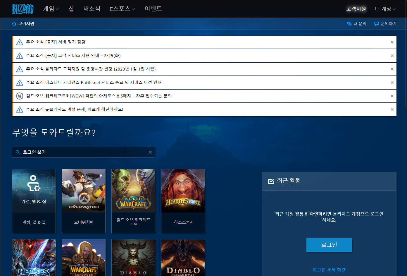The height and width of the screenshot is (276, 407).
Task: Select the Warcraft Reforged tile
Action: pyautogui.click(x=84, y=258)
